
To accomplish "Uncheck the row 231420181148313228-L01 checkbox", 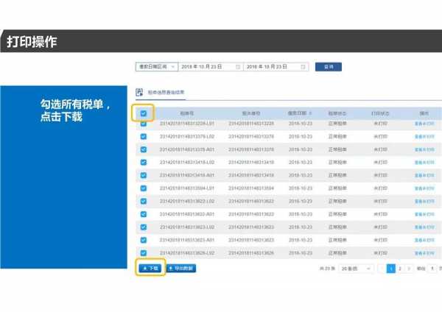I will click(x=144, y=124).
